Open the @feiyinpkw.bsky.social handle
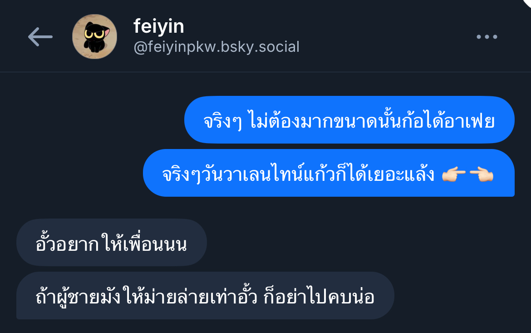 coord(217,47)
